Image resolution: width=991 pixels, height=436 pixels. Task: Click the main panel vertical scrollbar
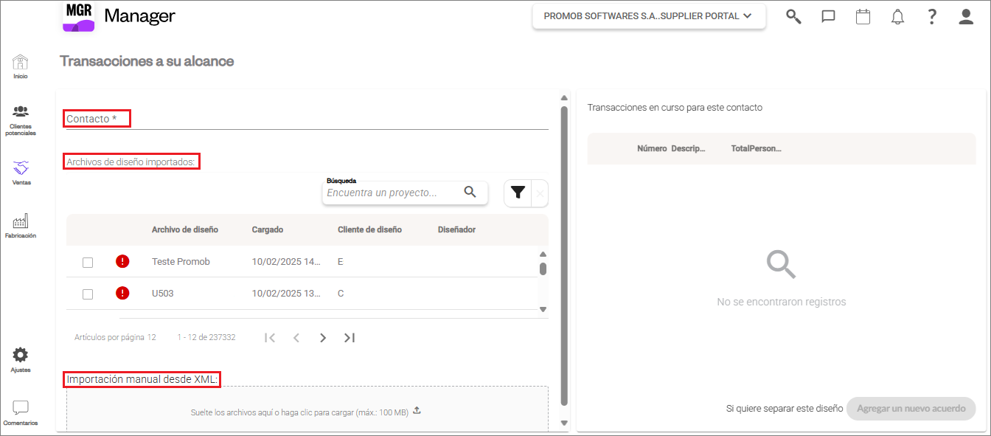564,255
